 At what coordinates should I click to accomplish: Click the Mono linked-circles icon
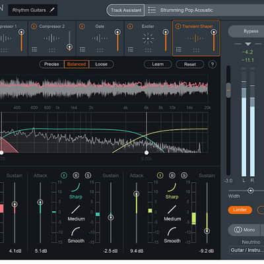[x=238, y=230]
